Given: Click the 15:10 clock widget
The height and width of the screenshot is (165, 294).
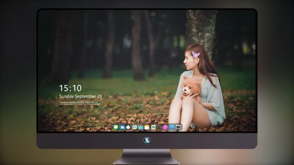Looking at the screenshot, I should 70,88.
